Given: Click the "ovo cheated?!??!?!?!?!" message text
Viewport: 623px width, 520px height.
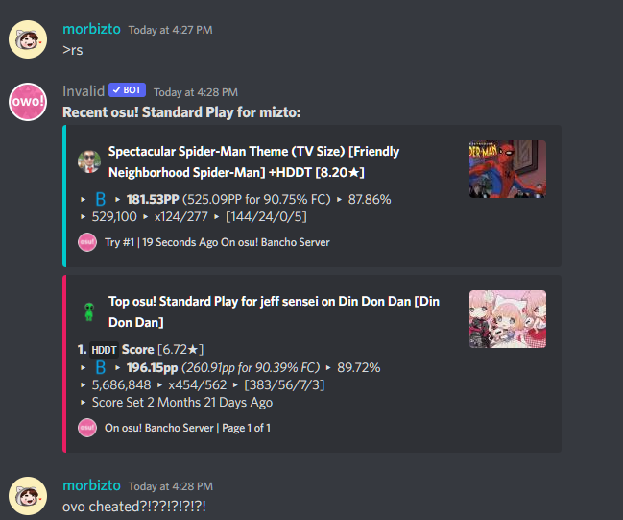Looking at the screenshot, I should pyautogui.click(x=134, y=507).
